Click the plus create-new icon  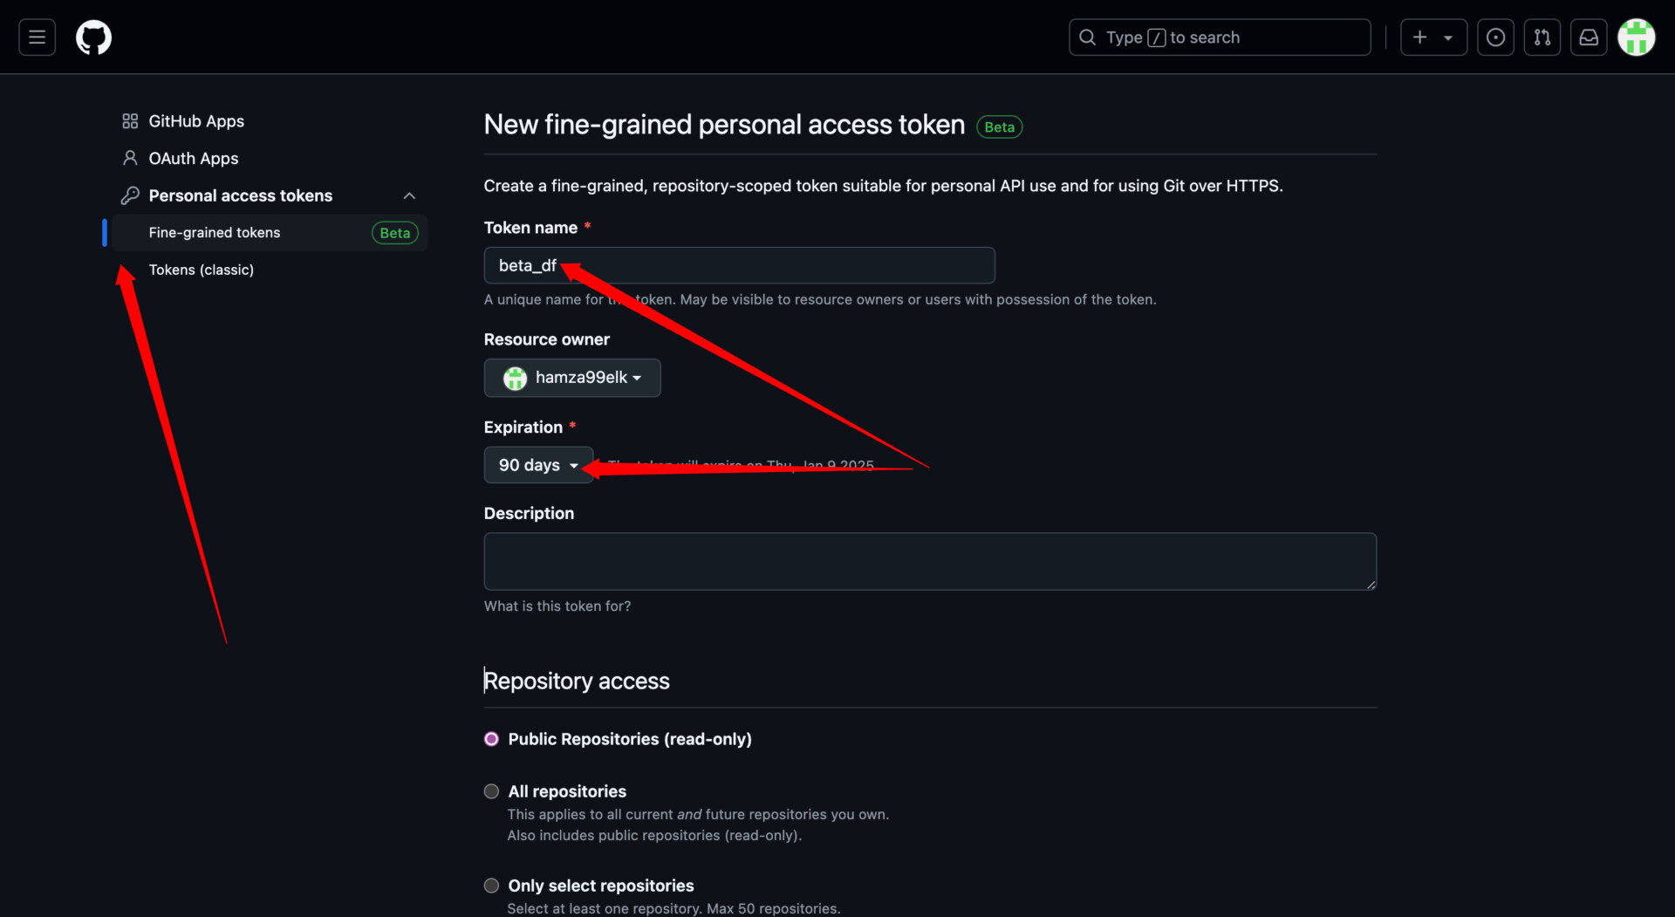tap(1420, 38)
